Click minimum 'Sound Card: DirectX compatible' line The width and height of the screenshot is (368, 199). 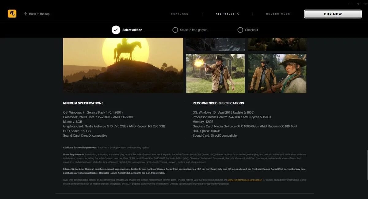coord(85,135)
